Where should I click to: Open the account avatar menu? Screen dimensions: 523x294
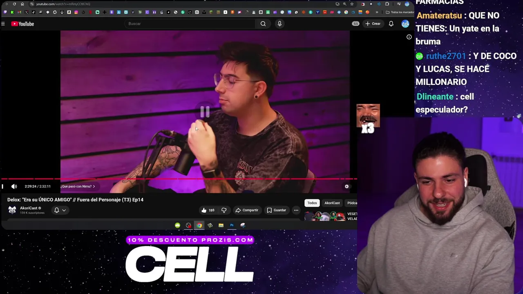pyautogui.click(x=405, y=24)
